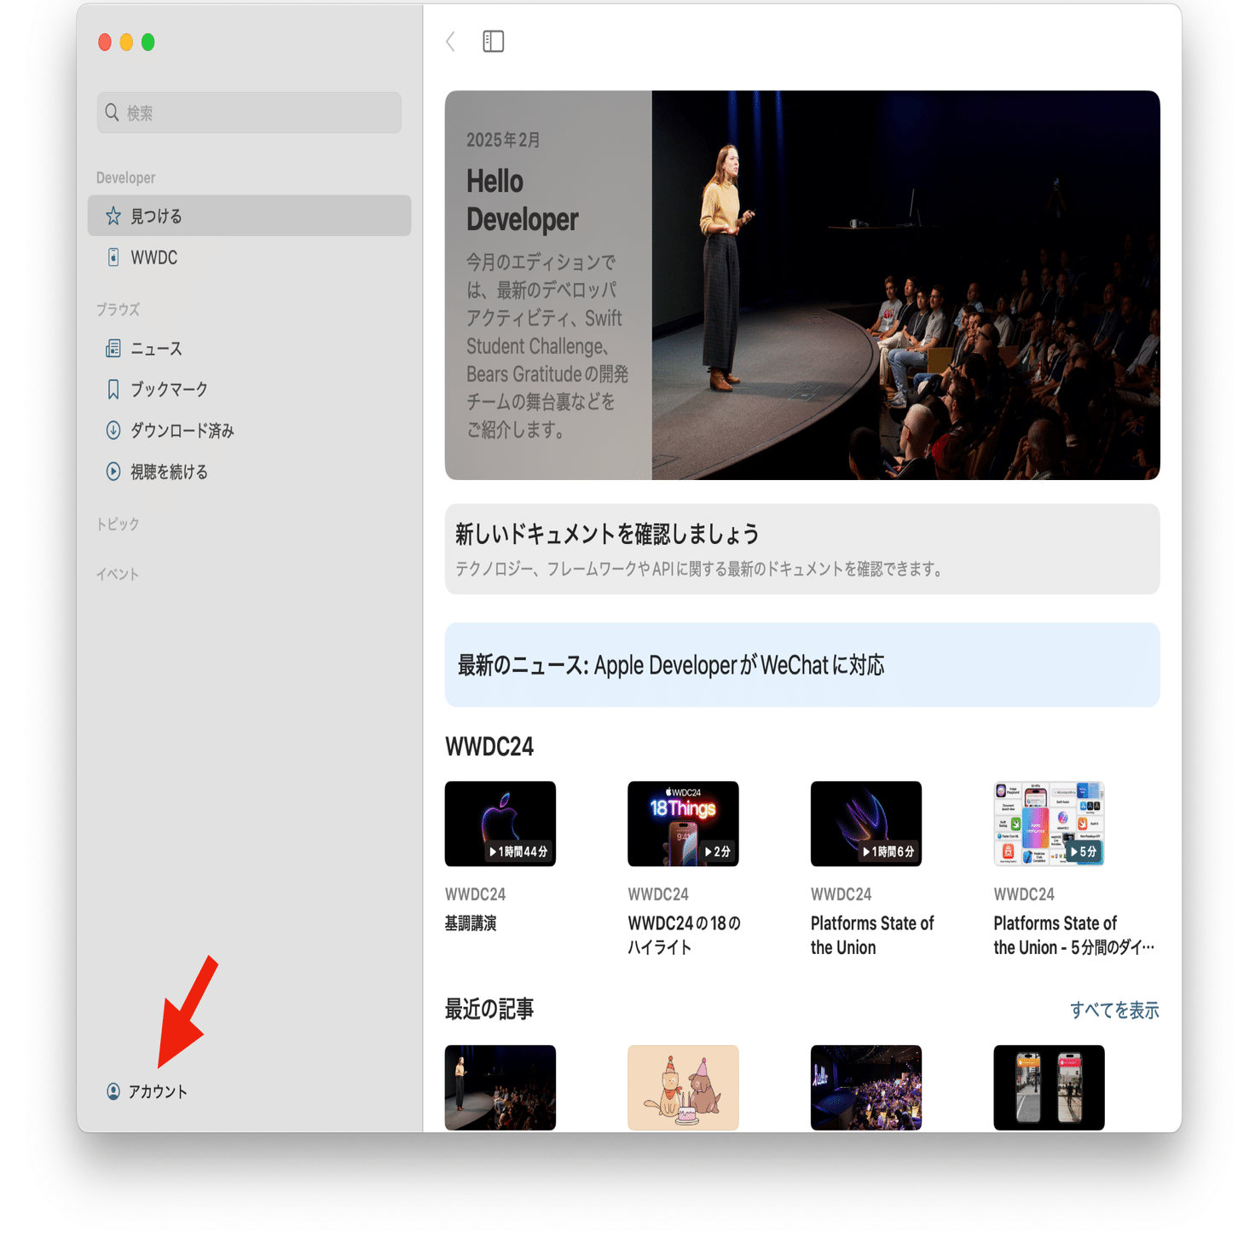Open the recent article with the speaker photo
Viewport: 1255px width, 1255px height.
pos(500,1088)
